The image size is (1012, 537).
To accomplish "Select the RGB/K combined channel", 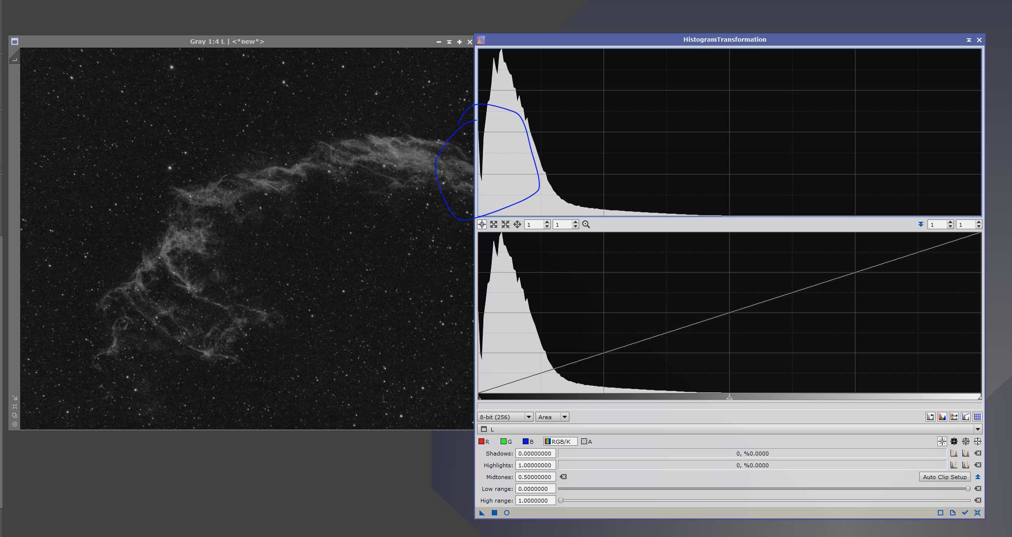I will [560, 441].
